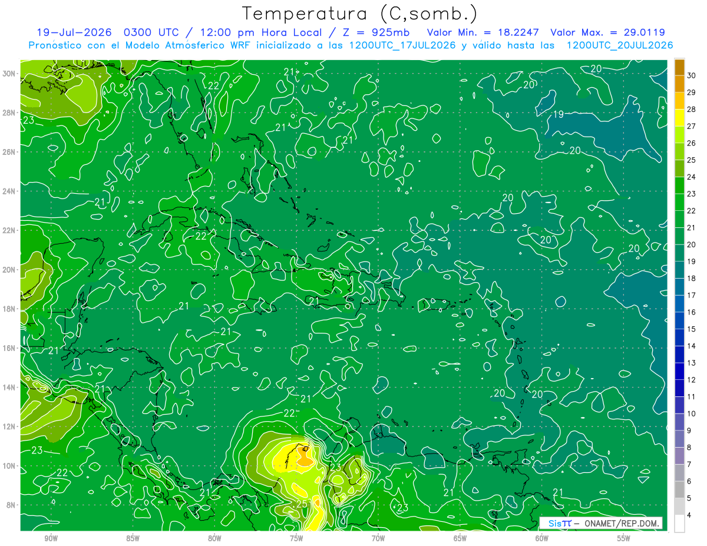The height and width of the screenshot is (546, 707).
Task: Click the "28N" latitude label
Action: click(9, 112)
